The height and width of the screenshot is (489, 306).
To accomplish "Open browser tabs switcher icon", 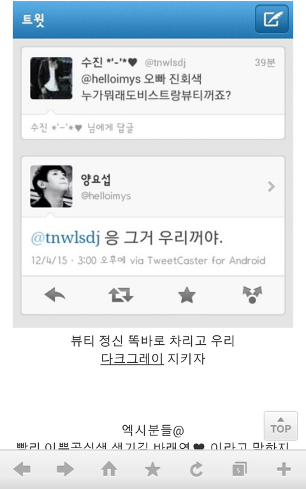I will tap(240, 469).
